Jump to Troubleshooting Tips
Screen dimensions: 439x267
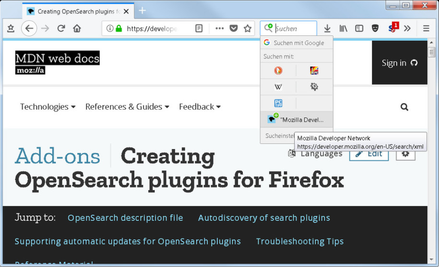pos(300,241)
